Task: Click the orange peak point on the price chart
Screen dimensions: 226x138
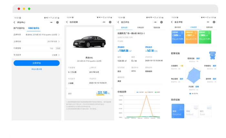Action: [147, 96]
